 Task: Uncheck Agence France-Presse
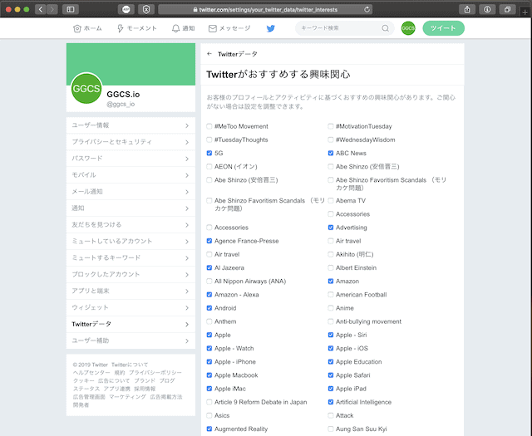209,241
